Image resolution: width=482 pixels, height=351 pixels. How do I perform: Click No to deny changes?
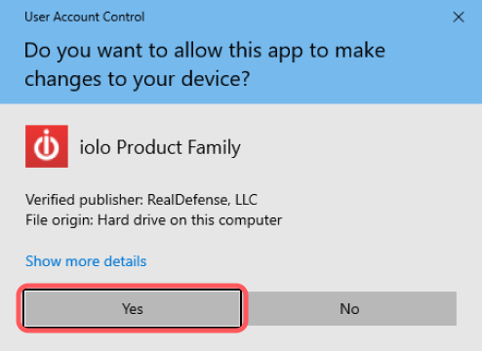coord(349,308)
